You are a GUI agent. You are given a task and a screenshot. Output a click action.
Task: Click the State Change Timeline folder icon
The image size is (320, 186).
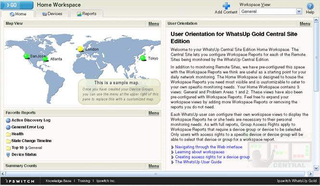pyautogui.click(x=8, y=141)
